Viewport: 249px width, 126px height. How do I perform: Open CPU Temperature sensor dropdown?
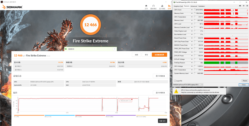tap(192, 70)
